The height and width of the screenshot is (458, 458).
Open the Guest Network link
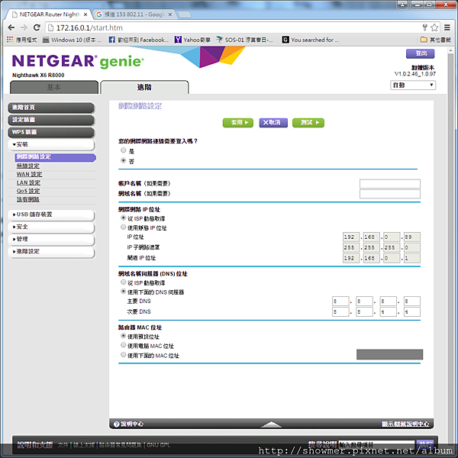click(x=27, y=199)
